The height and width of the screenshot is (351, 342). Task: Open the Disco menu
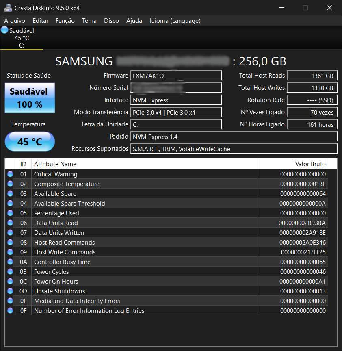coord(111,21)
